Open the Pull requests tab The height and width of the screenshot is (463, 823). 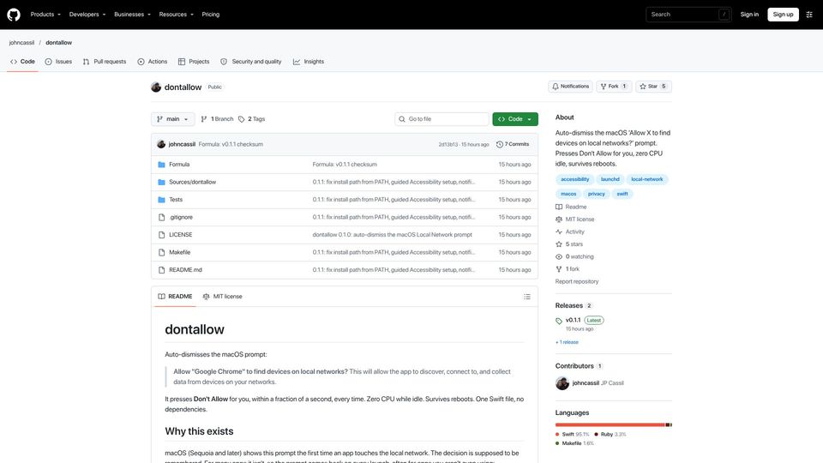coord(105,62)
